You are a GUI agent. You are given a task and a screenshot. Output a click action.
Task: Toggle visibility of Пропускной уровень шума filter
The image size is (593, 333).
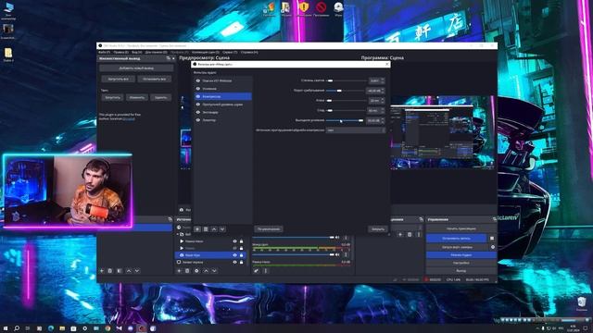coord(198,105)
